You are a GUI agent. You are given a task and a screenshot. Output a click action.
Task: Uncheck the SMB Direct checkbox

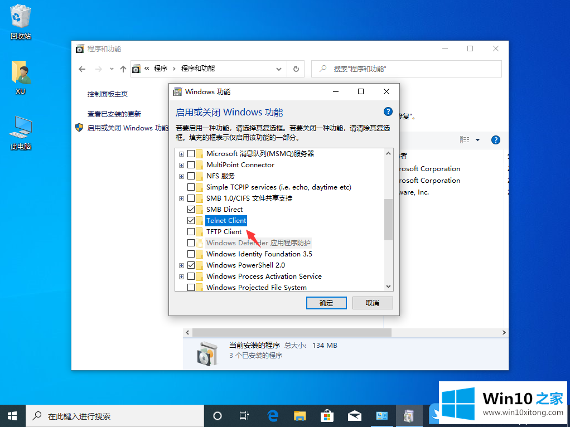[191, 210]
